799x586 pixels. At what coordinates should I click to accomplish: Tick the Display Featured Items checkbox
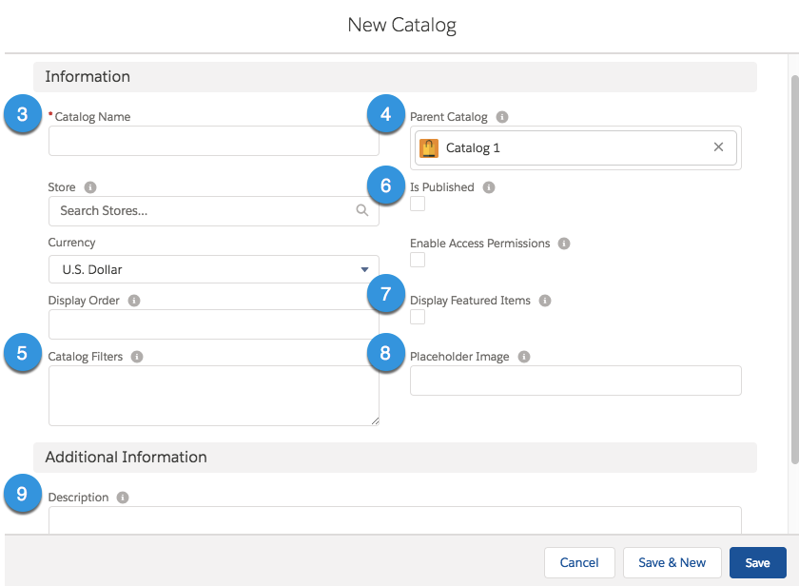pos(418,317)
